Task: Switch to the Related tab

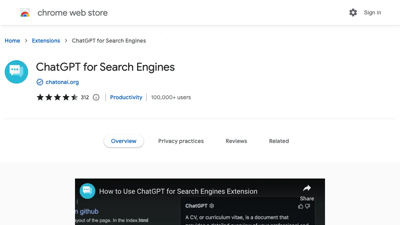Action: click(x=279, y=141)
